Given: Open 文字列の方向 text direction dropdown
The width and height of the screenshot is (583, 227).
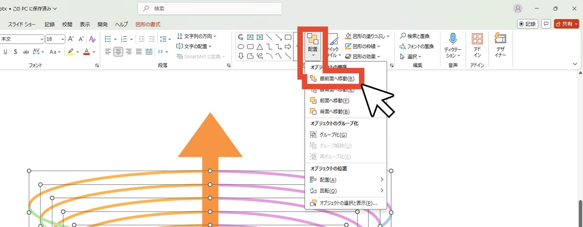Looking at the screenshot, I should click(x=197, y=36).
